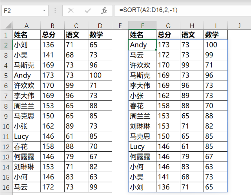Click cell F12 containing Lucy
This screenshot has width=251, height=195.
tap(143, 146)
